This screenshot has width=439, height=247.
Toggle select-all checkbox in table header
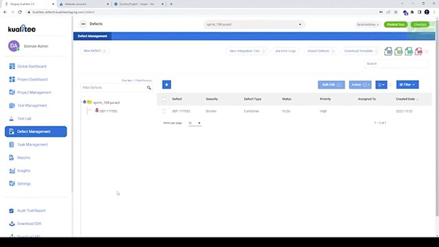164,99
